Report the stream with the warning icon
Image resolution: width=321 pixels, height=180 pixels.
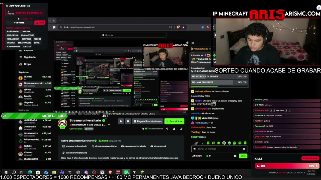click(174, 129)
